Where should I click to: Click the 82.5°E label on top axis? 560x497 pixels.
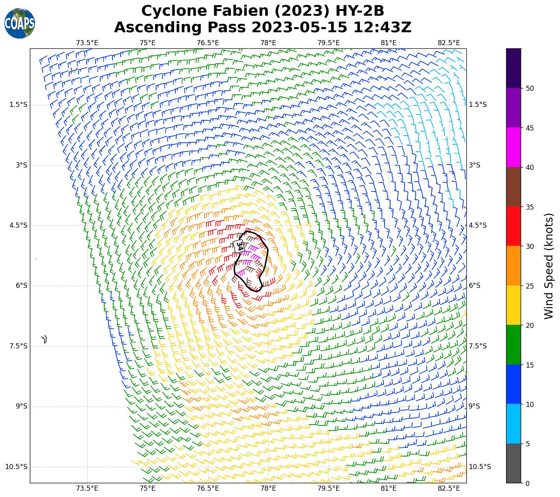pyautogui.click(x=449, y=42)
